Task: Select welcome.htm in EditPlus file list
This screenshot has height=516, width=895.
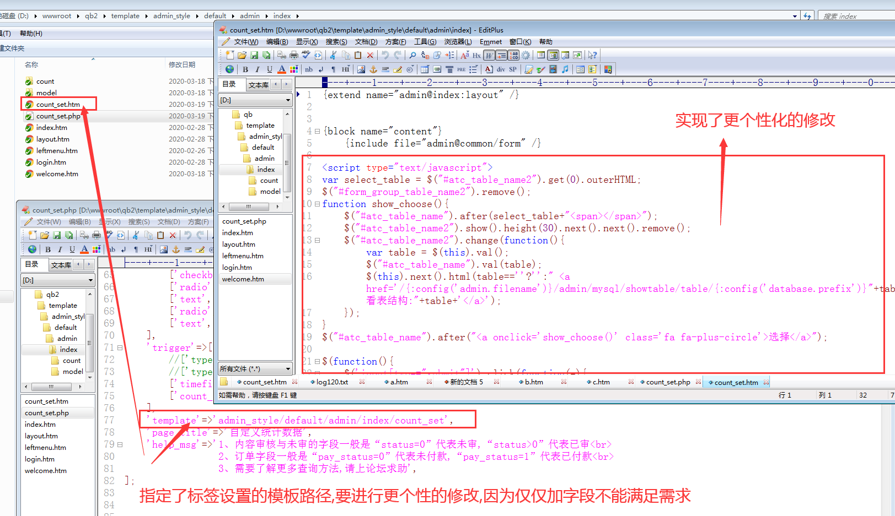Action: [243, 279]
